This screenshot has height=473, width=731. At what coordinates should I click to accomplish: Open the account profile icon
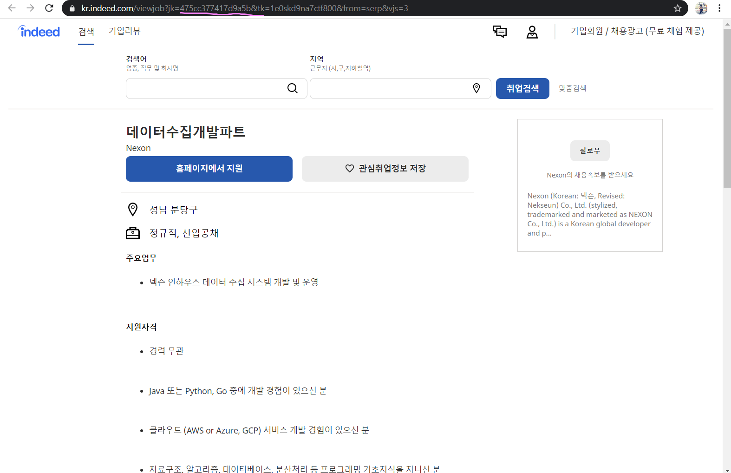[532, 32]
